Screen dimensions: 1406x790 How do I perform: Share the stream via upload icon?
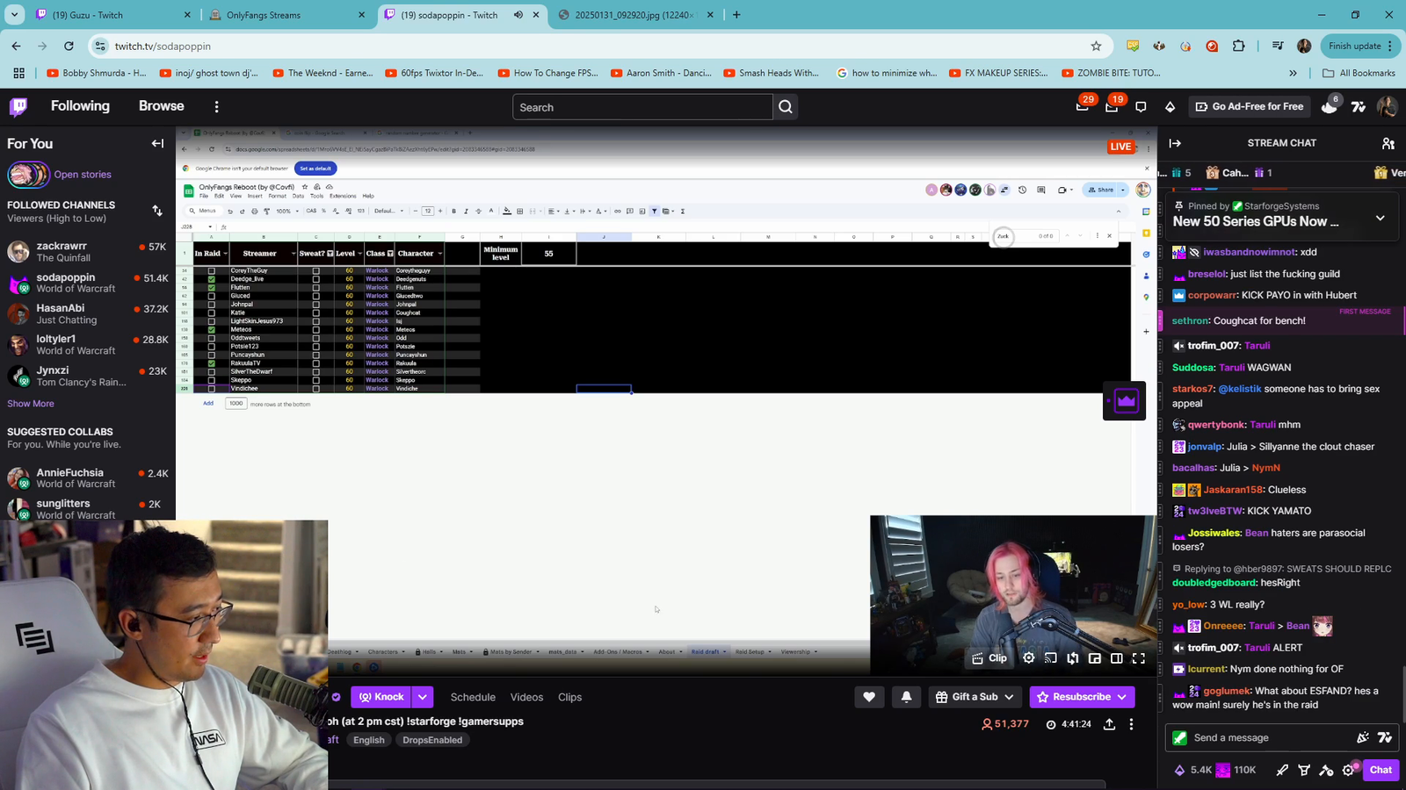click(x=1109, y=724)
